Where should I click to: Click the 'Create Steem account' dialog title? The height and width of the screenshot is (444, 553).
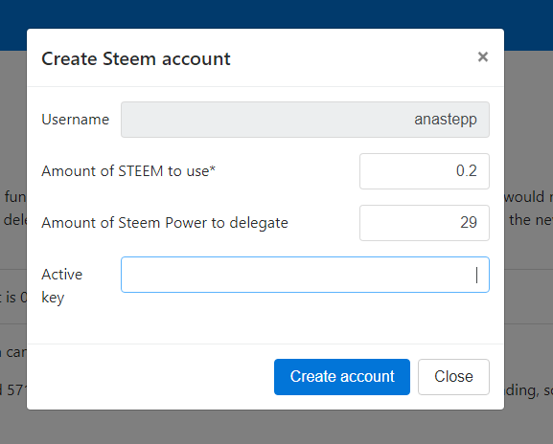click(136, 58)
